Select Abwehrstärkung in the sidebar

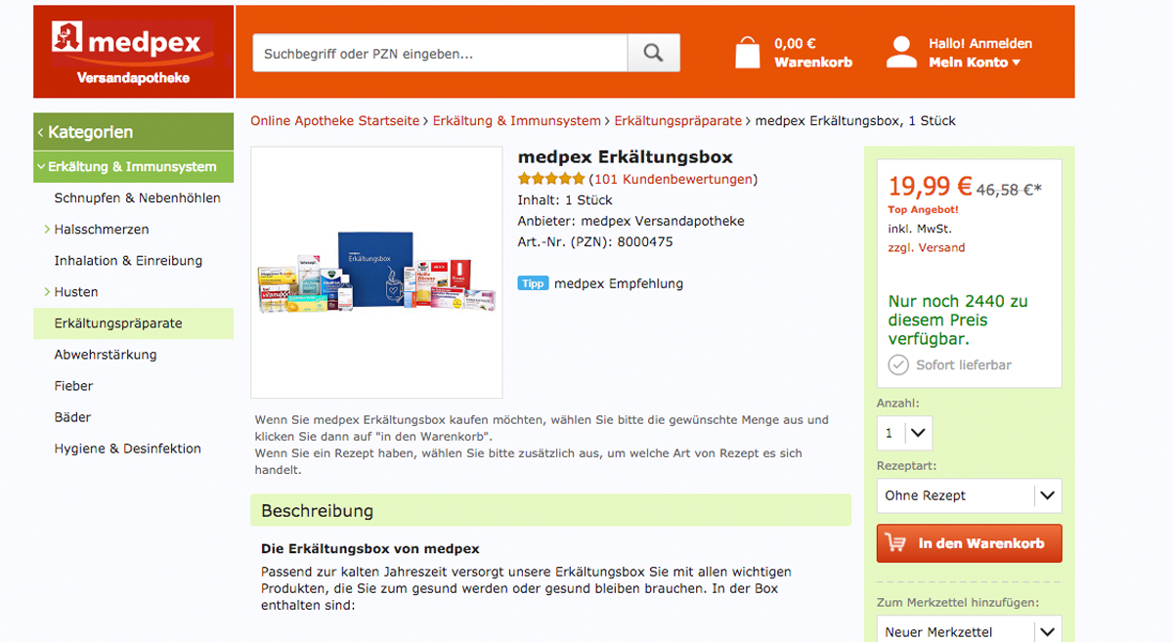coord(106,354)
